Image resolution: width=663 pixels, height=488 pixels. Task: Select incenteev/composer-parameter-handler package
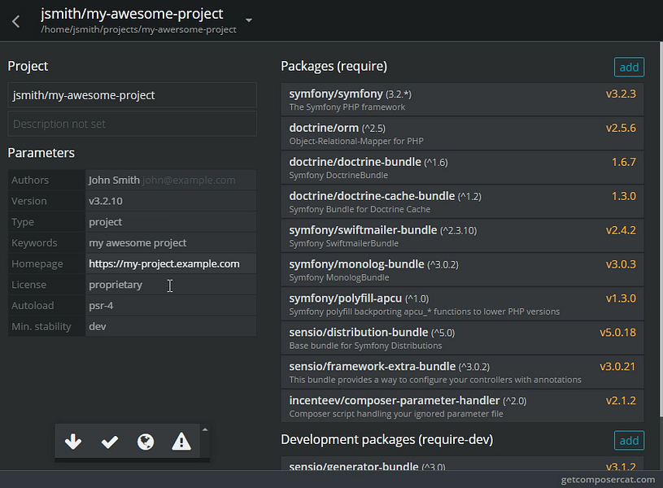coord(462,407)
